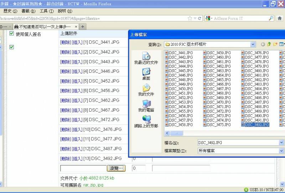Expand the 檔名 filename dropdown
The height and width of the screenshot is (193, 285).
coord(281,143)
